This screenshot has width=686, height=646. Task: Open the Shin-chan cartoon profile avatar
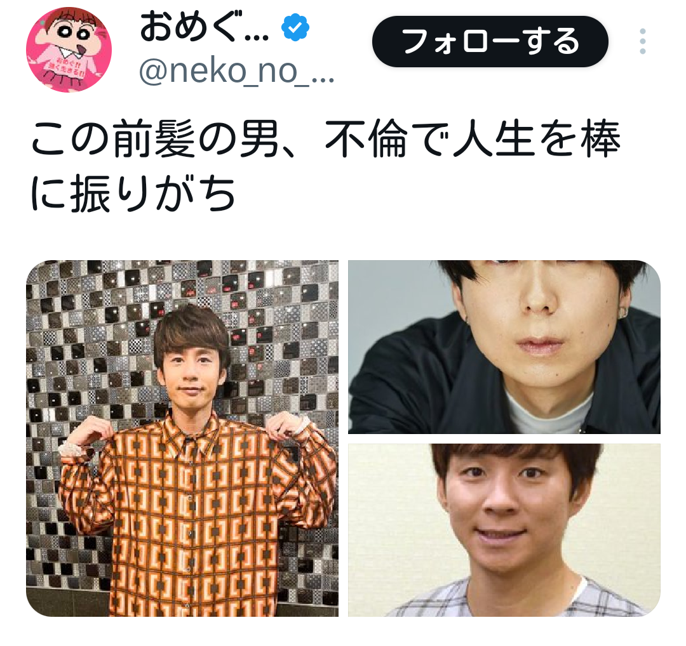(x=69, y=49)
